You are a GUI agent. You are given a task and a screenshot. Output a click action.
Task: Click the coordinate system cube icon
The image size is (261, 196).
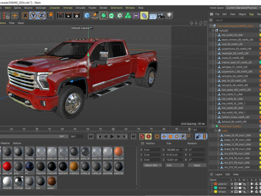point(50,16)
